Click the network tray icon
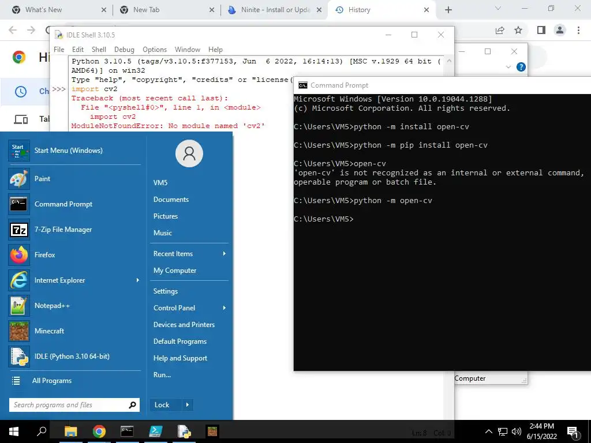 [x=503, y=431]
